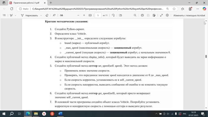Click the browser zoom magnifier icon
Screen dimensions: 208x117
(168, 9)
